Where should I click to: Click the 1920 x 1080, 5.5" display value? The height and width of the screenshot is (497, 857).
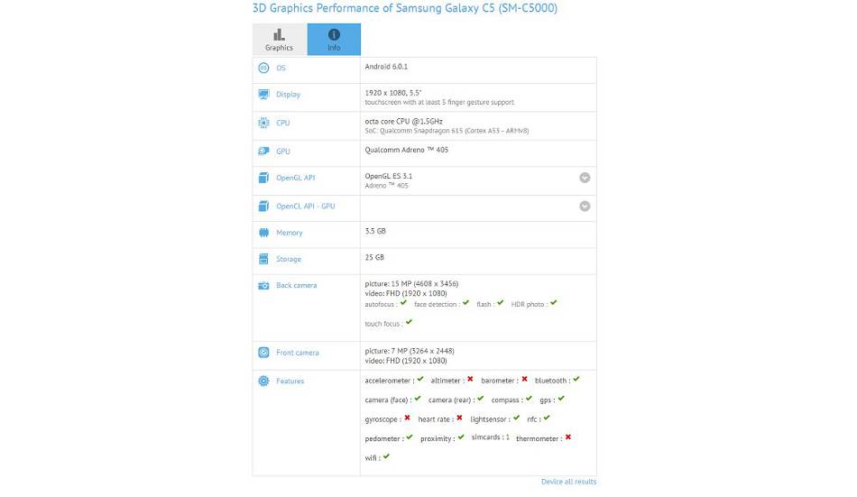click(x=393, y=93)
